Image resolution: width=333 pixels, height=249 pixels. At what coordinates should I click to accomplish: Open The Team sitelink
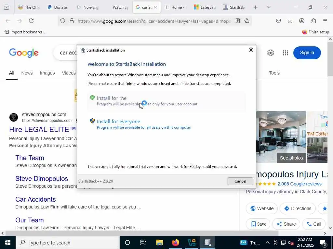coord(30,158)
